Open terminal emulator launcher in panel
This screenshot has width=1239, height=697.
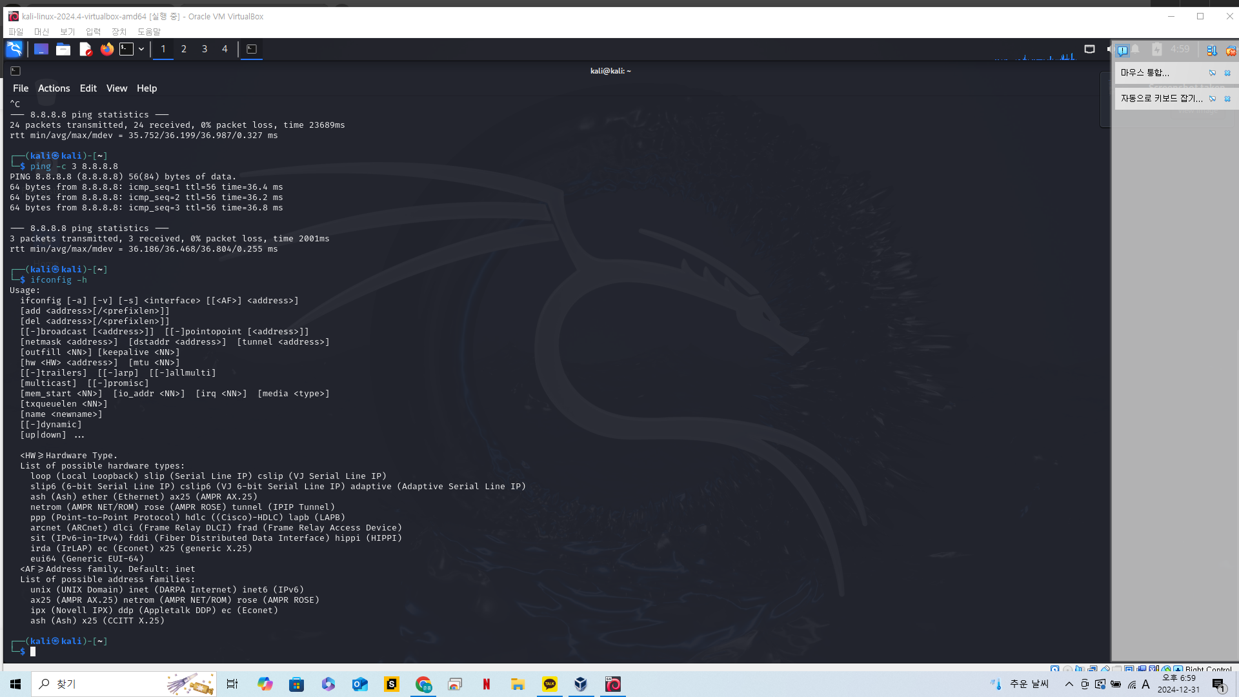pyautogui.click(x=127, y=49)
